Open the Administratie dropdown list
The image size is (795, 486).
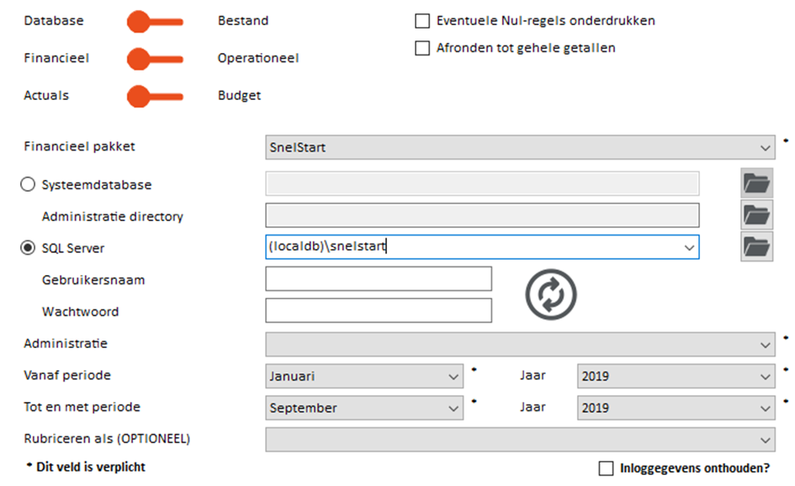tap(520, 345)
